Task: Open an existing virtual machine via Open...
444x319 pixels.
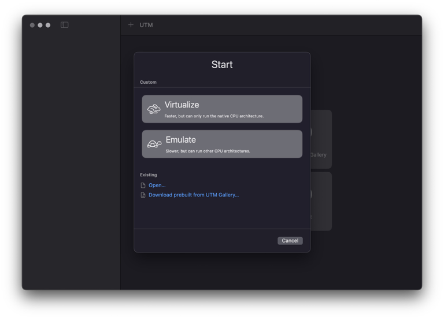Action: point(157,186)
